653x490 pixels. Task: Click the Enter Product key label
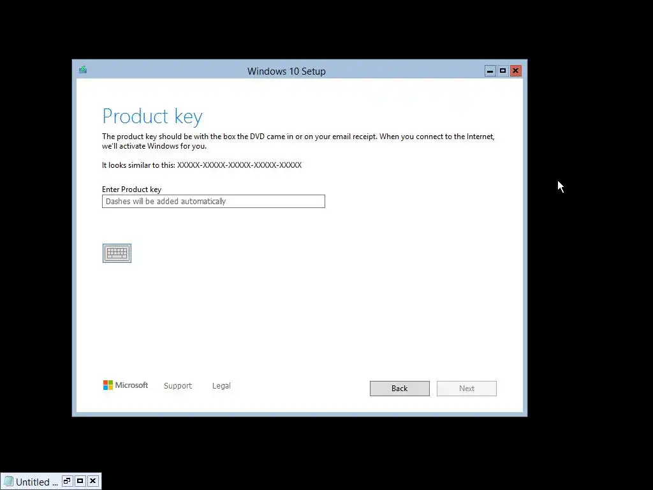131,189
